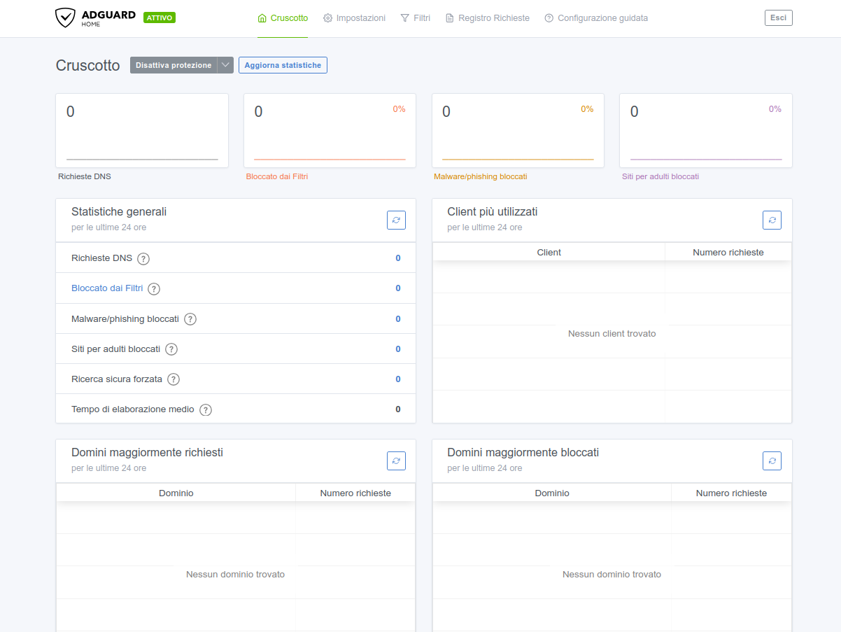Click the Disattiva protezione button
Viewport: 841px width, 632px height.
pyautogui.click(x=174, y=65)
